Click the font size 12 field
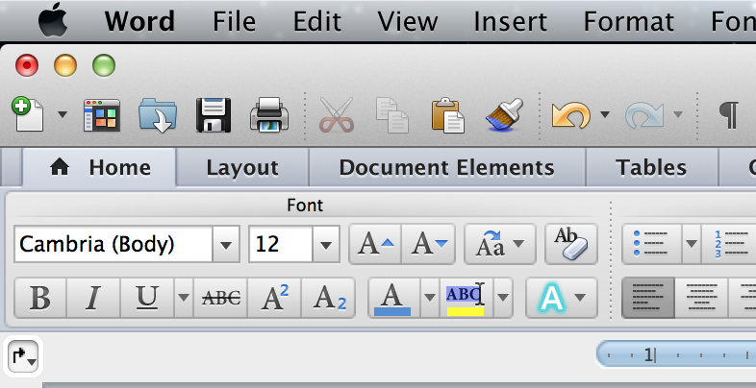756x388 pixels. coord(281,244)
